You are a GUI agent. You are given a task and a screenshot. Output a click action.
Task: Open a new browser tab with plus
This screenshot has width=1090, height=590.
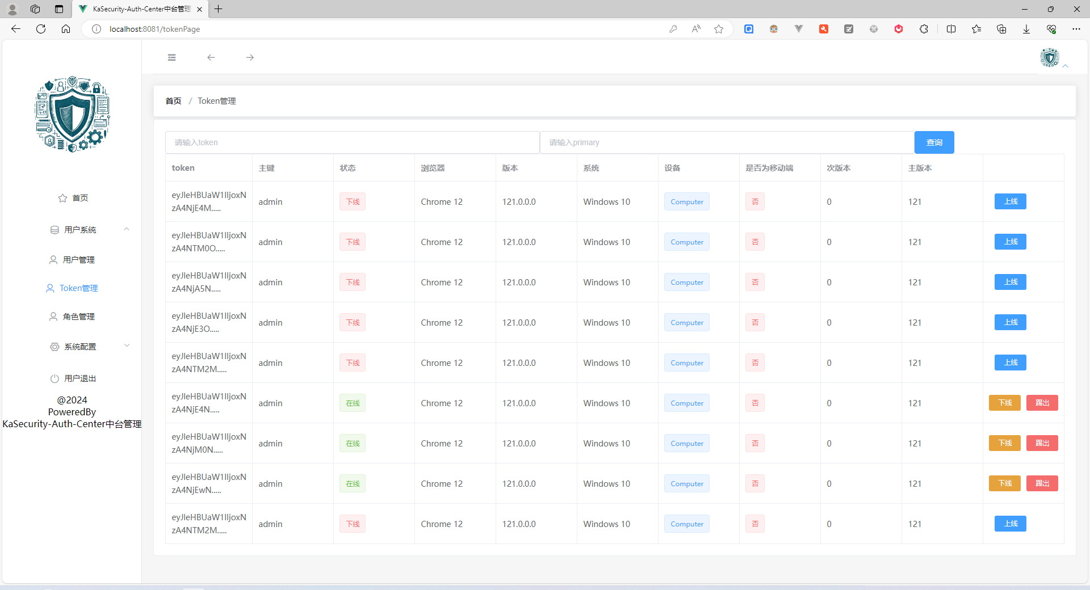(218, 9)
